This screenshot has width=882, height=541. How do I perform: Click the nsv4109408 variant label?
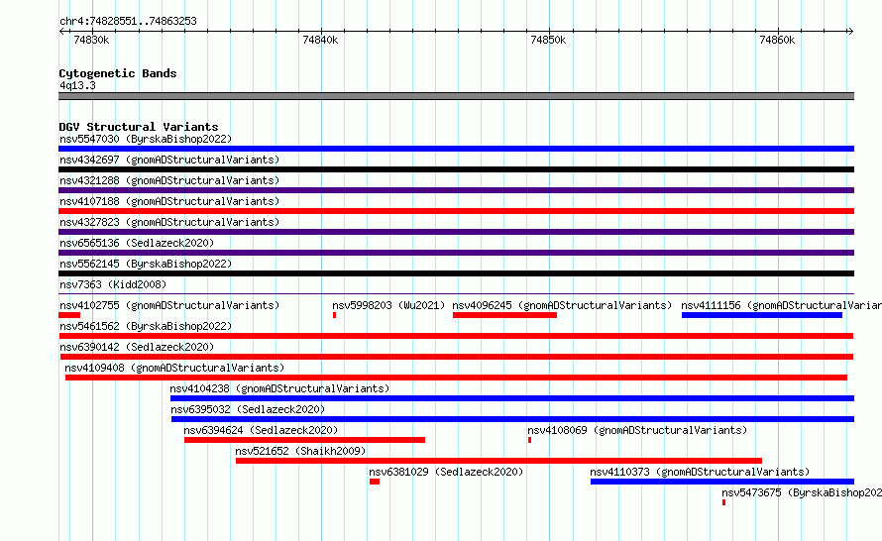coord(174,368)
